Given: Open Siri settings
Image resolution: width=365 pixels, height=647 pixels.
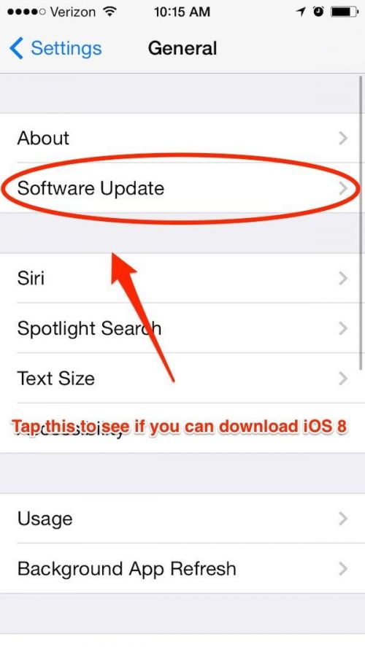Looking at the screenshot, I should coord(182,278).
